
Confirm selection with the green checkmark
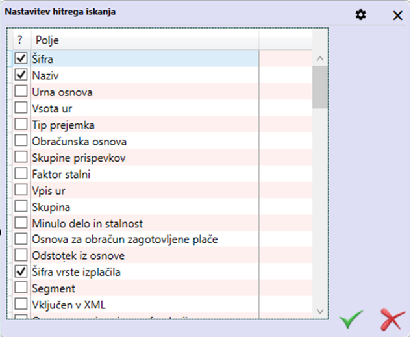351,319
